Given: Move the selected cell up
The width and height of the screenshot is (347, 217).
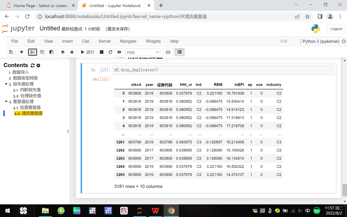Looking at the screenshot, I should pos(63,52).
